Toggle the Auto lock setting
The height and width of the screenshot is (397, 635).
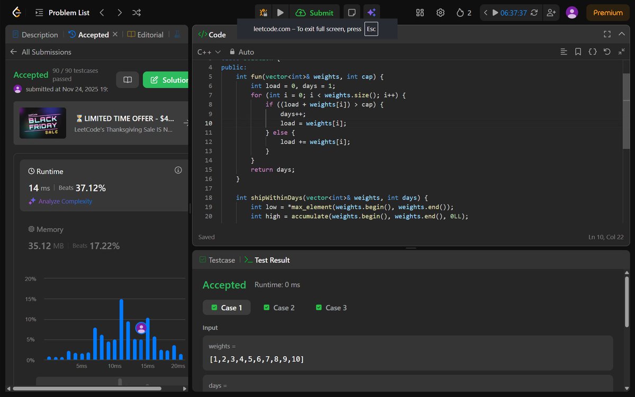[242, 52]
